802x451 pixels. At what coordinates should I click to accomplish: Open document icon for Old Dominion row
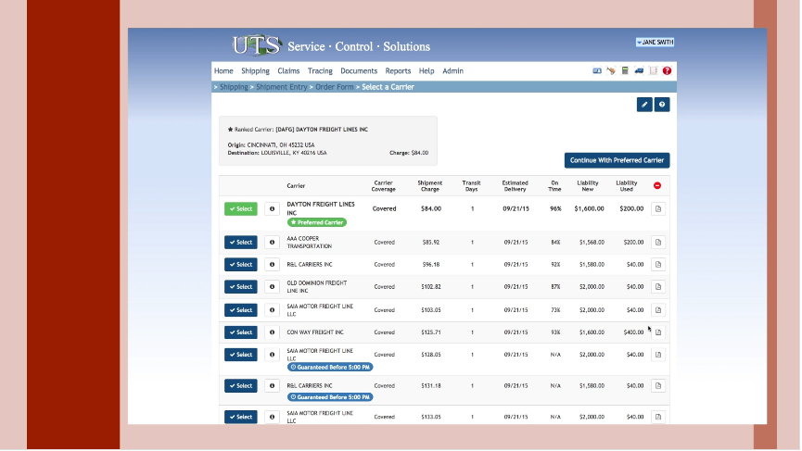tap(658, 286)
